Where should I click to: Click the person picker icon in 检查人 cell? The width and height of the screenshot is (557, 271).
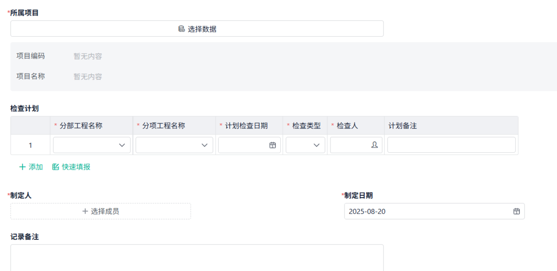coord(374,145)
